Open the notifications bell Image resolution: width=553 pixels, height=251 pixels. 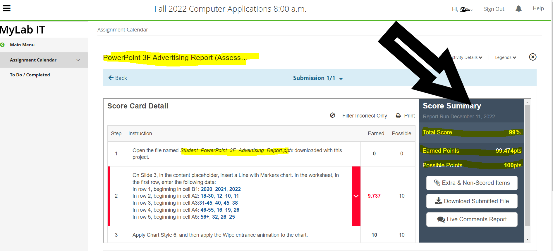(518, 9)
